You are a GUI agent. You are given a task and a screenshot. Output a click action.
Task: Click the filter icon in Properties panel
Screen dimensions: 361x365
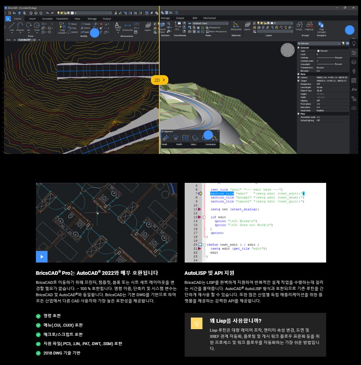[x=343, y=43]
